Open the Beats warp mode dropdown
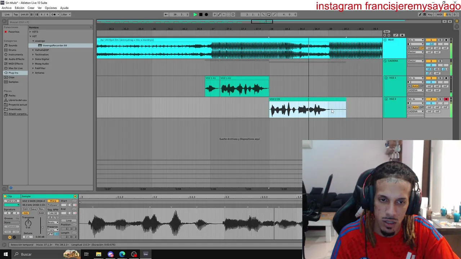The width and height of the screenshot is (461, 259). (x=53, y=222)
